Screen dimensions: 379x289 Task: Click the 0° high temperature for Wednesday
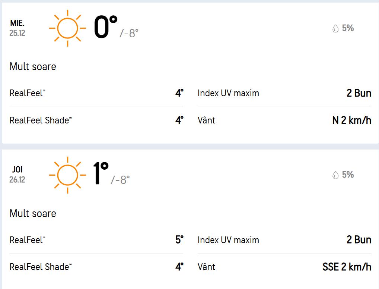tap(105, 28)
